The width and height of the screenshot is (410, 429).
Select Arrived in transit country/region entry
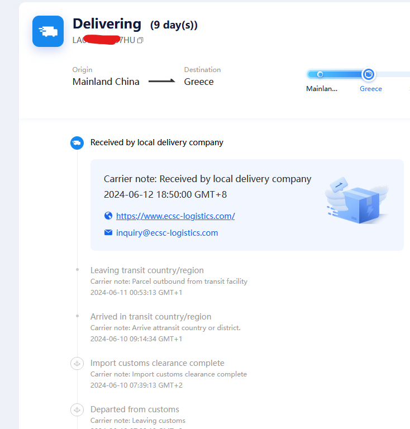click(x=165, y=327)
